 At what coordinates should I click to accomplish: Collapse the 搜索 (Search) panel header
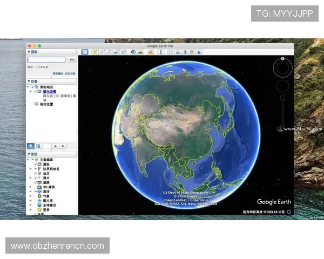pos(29,52)
